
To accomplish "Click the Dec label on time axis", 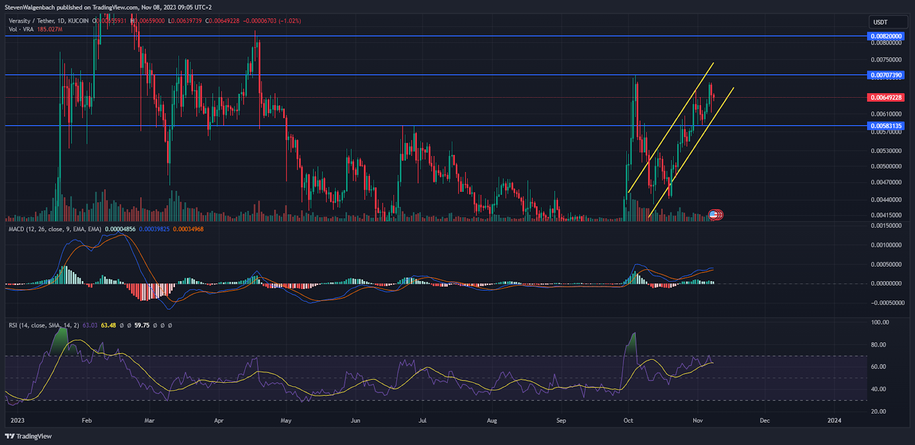I will (765, 420).
